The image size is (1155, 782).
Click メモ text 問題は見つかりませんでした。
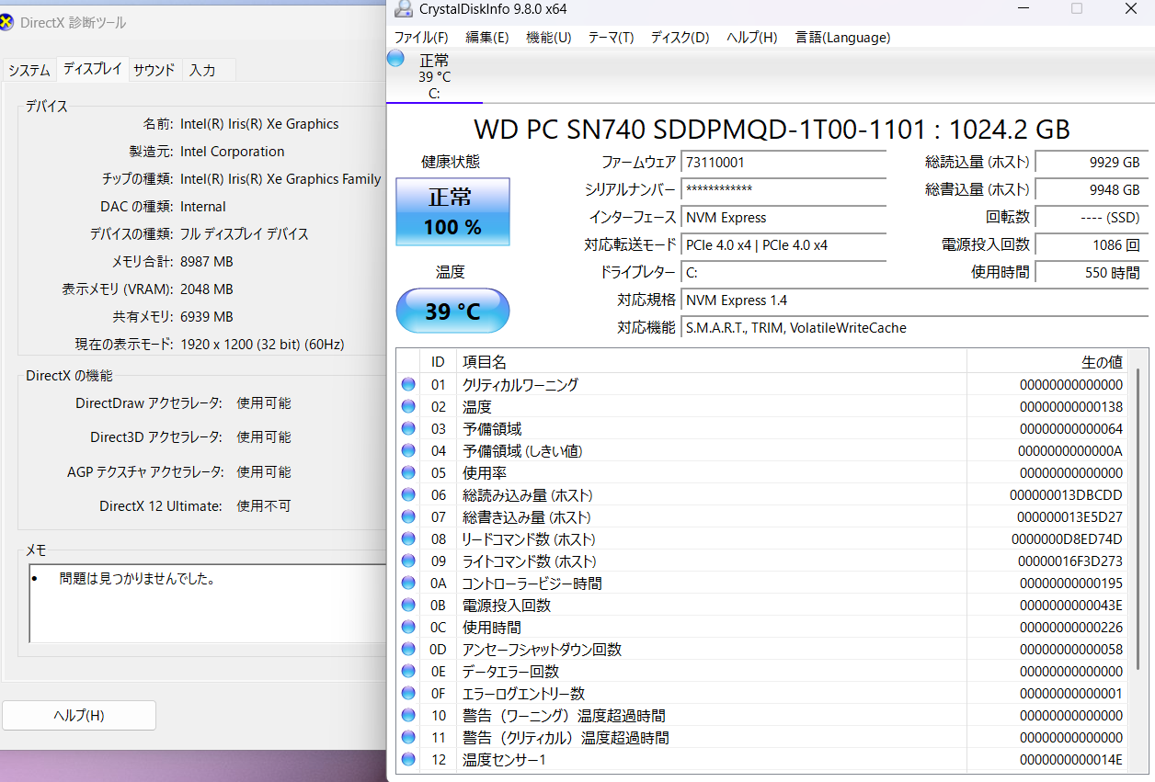(137, 579)
